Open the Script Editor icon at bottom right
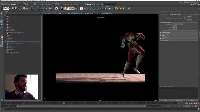The width and height of the screenshot is (200, 112). pos(198,109)
